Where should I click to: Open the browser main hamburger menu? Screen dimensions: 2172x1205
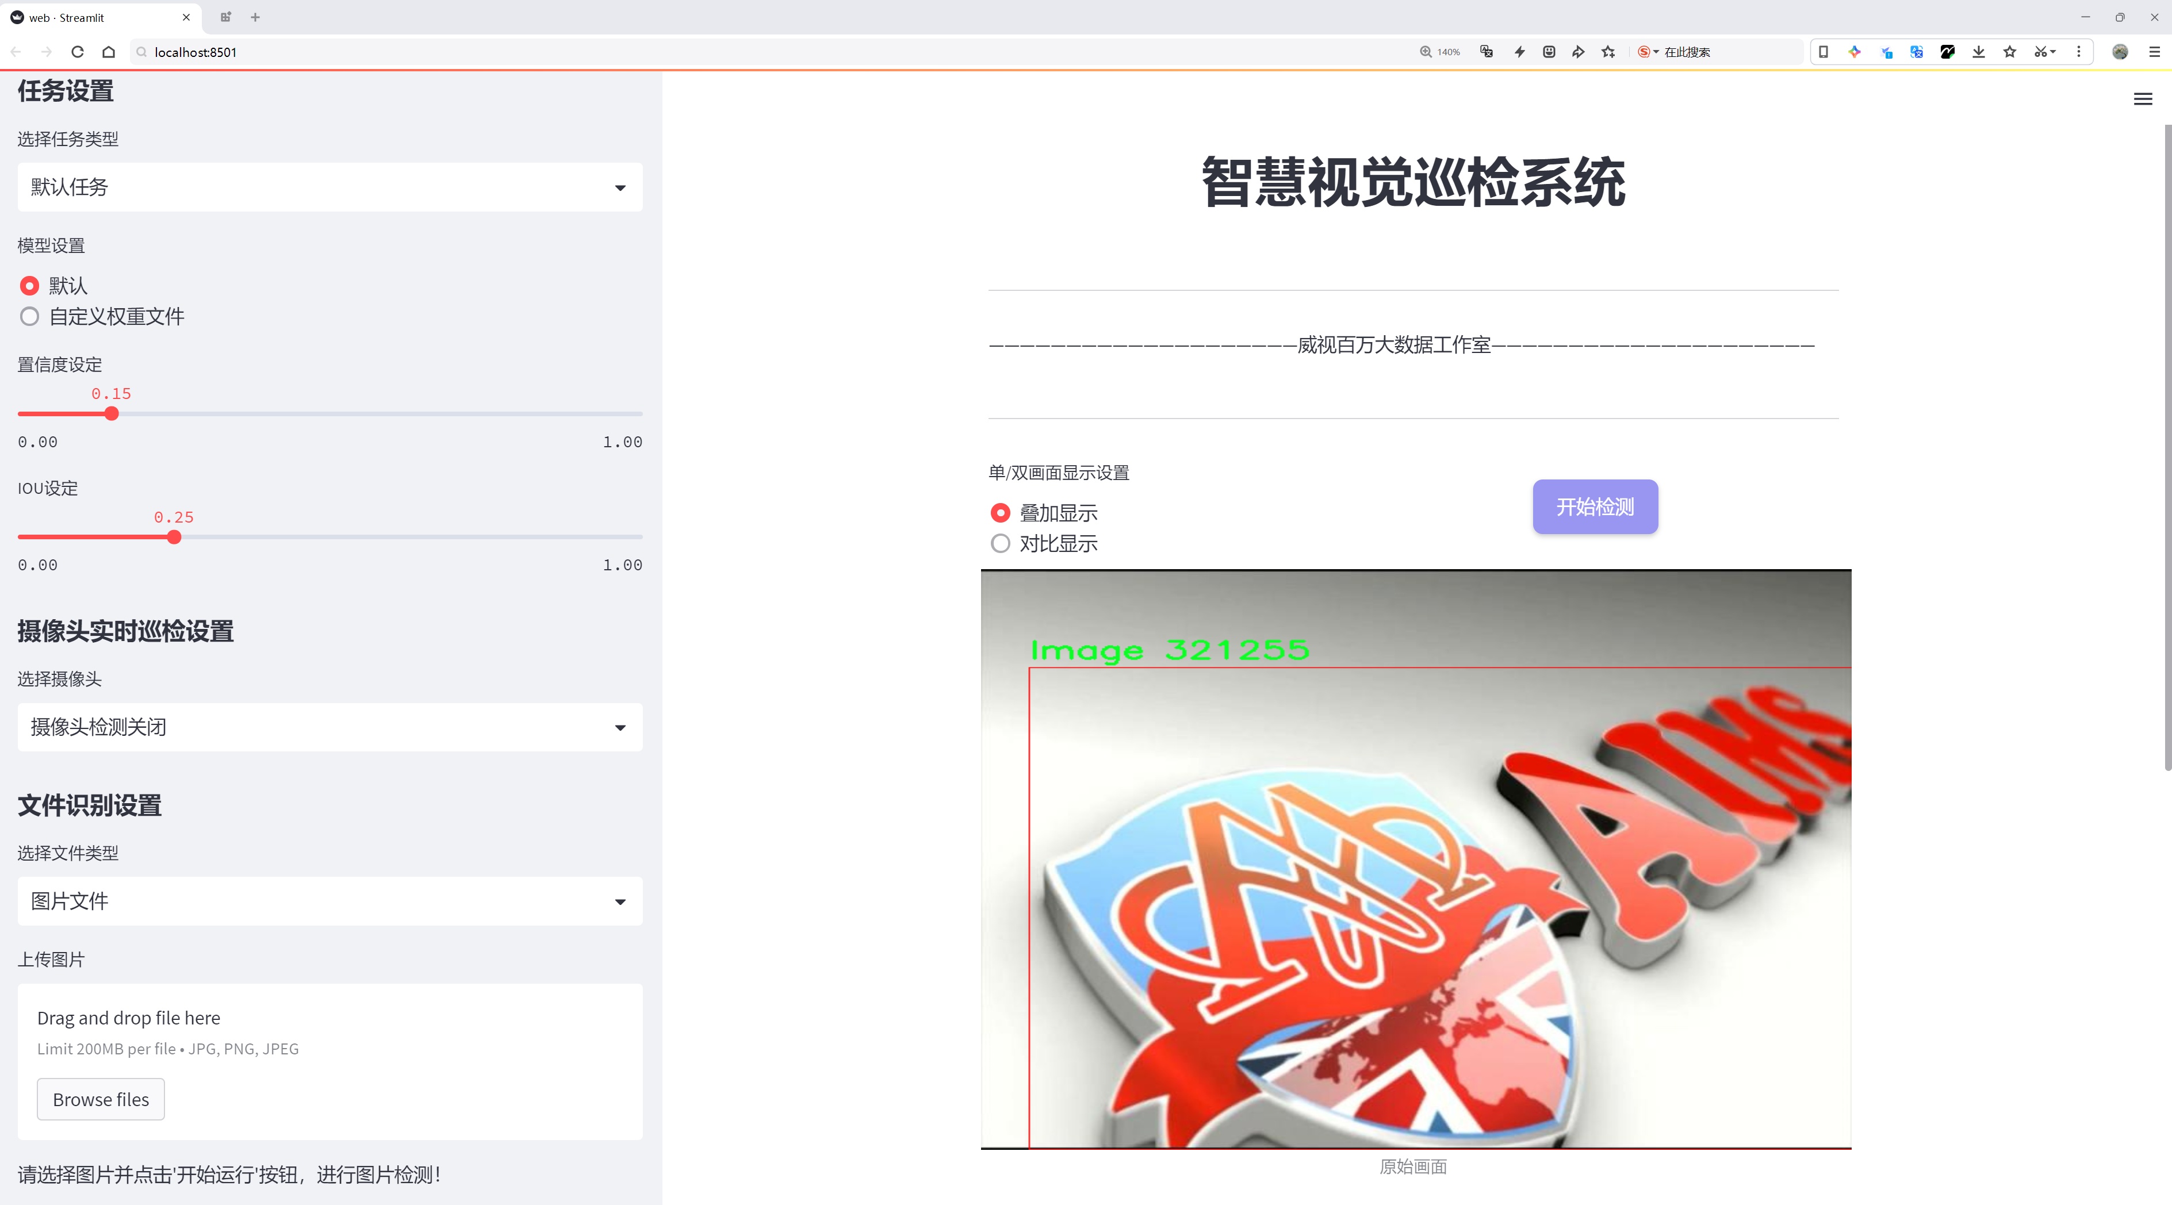pyautogui.click(x=2154, y=52)
